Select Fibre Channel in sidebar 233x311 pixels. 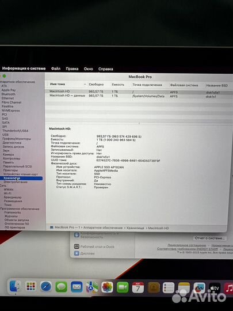pyautogui.click(x=12, y=103)
